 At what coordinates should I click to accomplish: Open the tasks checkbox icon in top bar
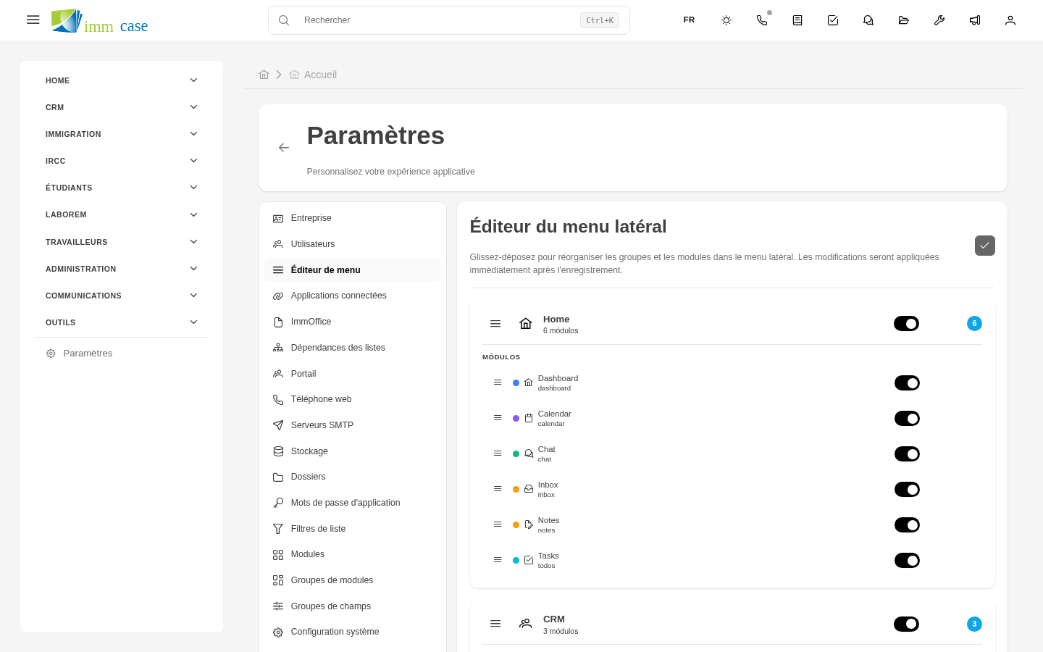tap(833, 20)
